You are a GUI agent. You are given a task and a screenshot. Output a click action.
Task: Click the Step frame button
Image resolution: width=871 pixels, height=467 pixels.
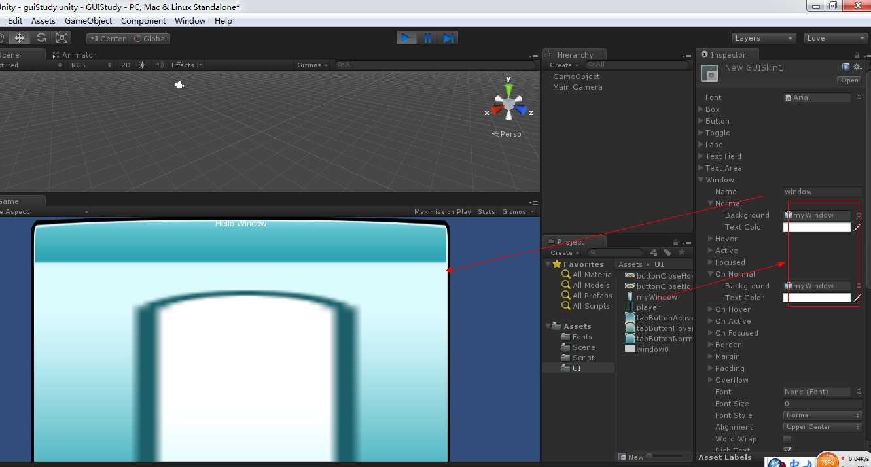pyautogui.click(x=448, y=38)
